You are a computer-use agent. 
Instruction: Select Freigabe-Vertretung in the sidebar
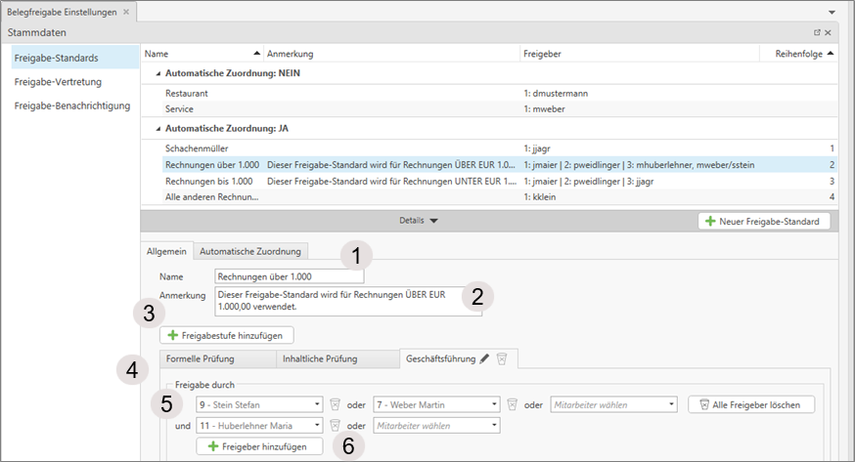coord(58,82)
